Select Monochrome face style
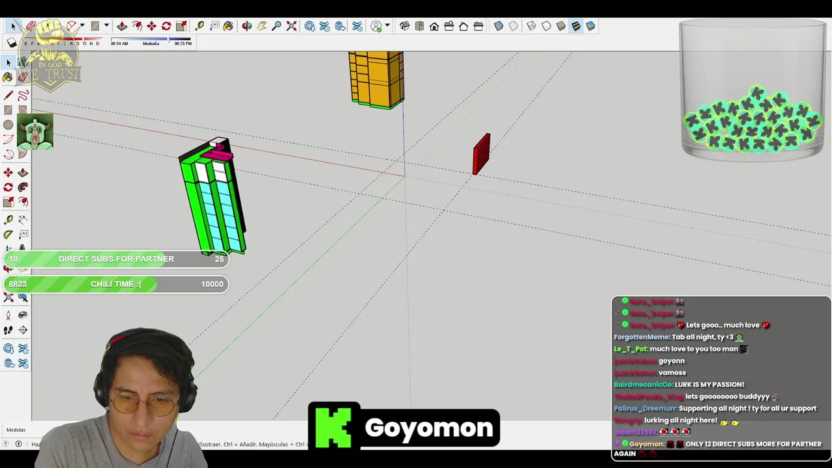 point(590,26)
